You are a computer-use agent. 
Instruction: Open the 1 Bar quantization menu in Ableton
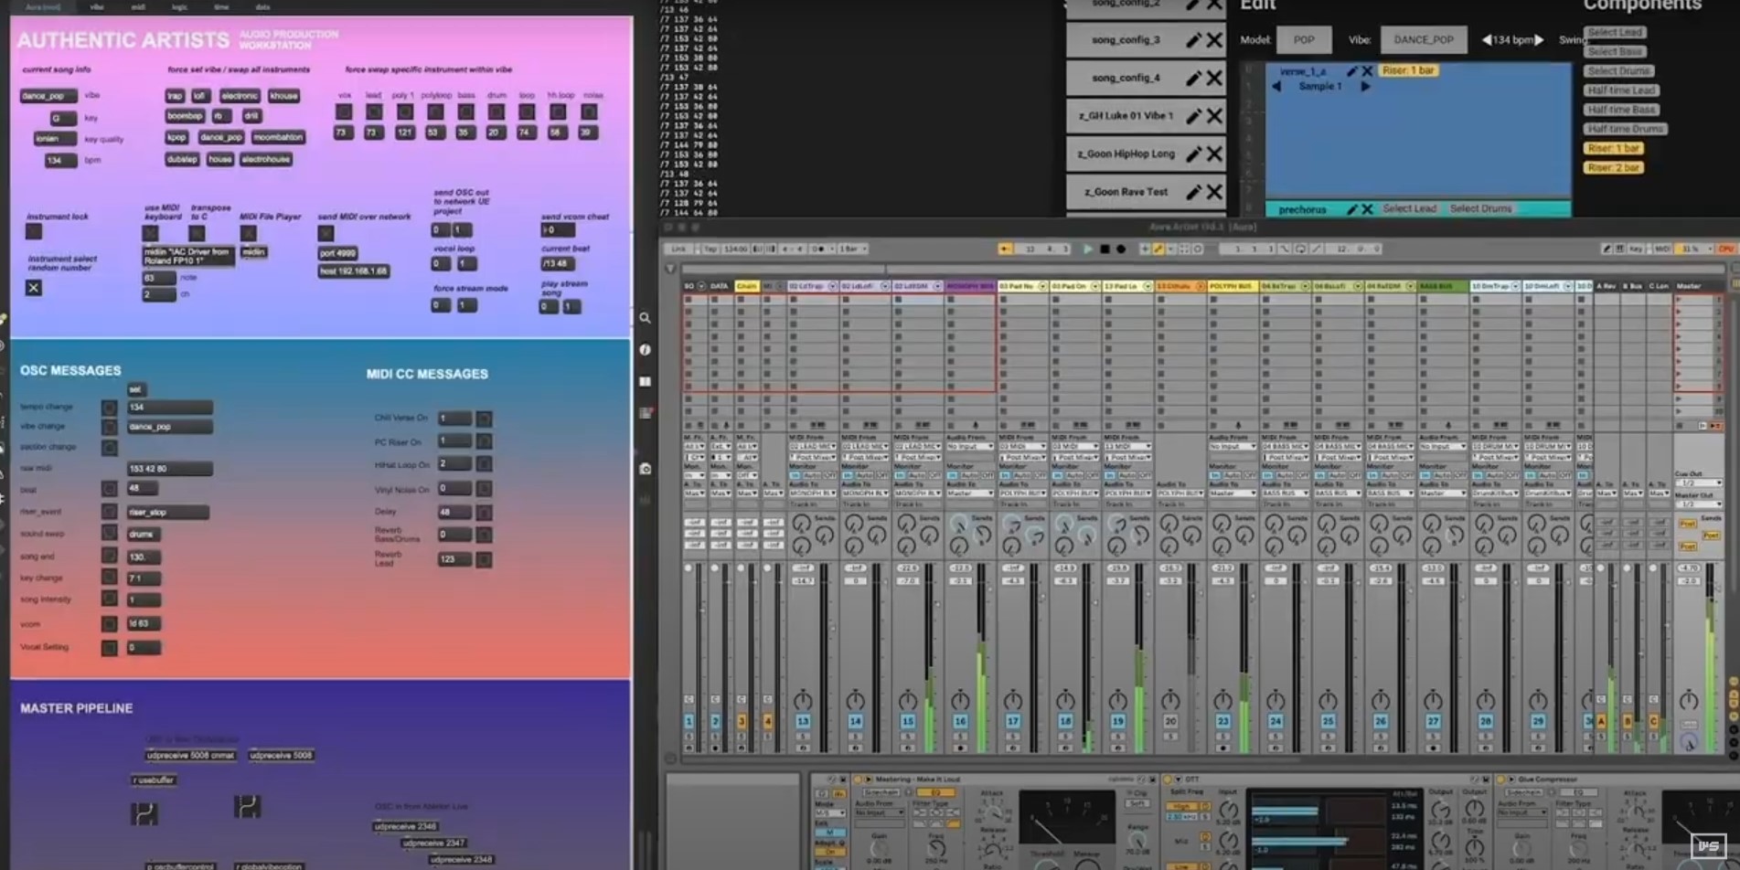tap(852, 249)
